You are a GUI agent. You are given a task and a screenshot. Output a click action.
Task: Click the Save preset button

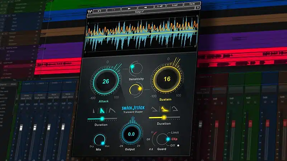click(192, 4)
